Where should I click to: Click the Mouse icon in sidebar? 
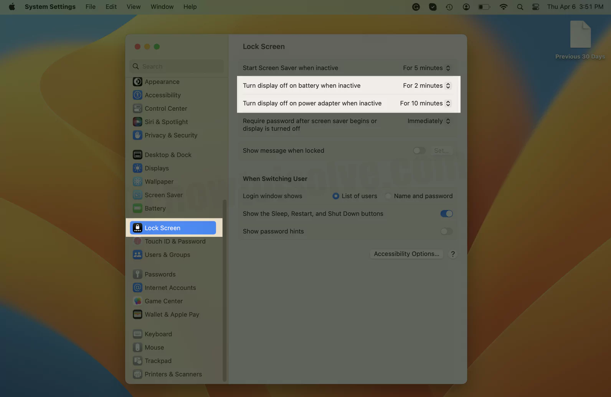point(137,348)
